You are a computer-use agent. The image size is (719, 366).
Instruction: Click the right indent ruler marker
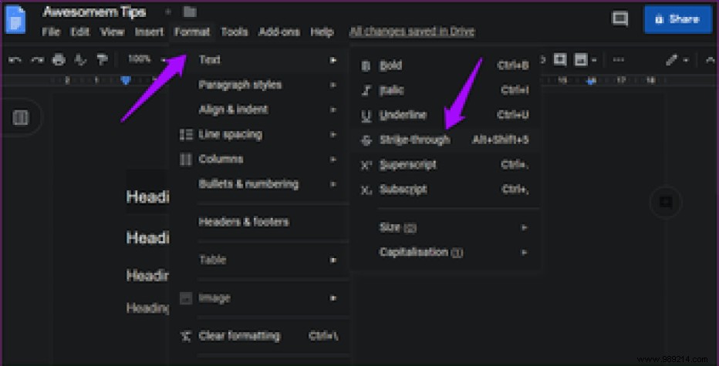592,81
